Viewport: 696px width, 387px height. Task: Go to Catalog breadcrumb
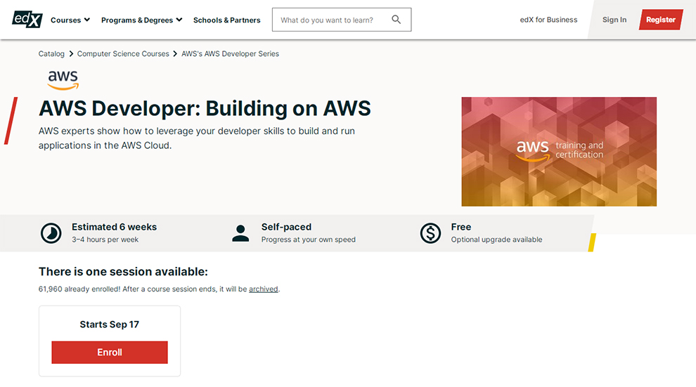point(51,53)
